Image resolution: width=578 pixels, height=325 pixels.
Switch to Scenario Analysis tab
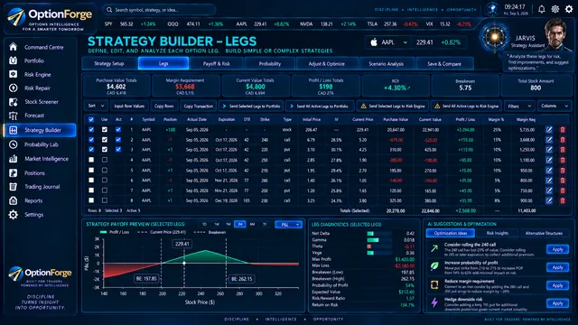click(387, 63)
